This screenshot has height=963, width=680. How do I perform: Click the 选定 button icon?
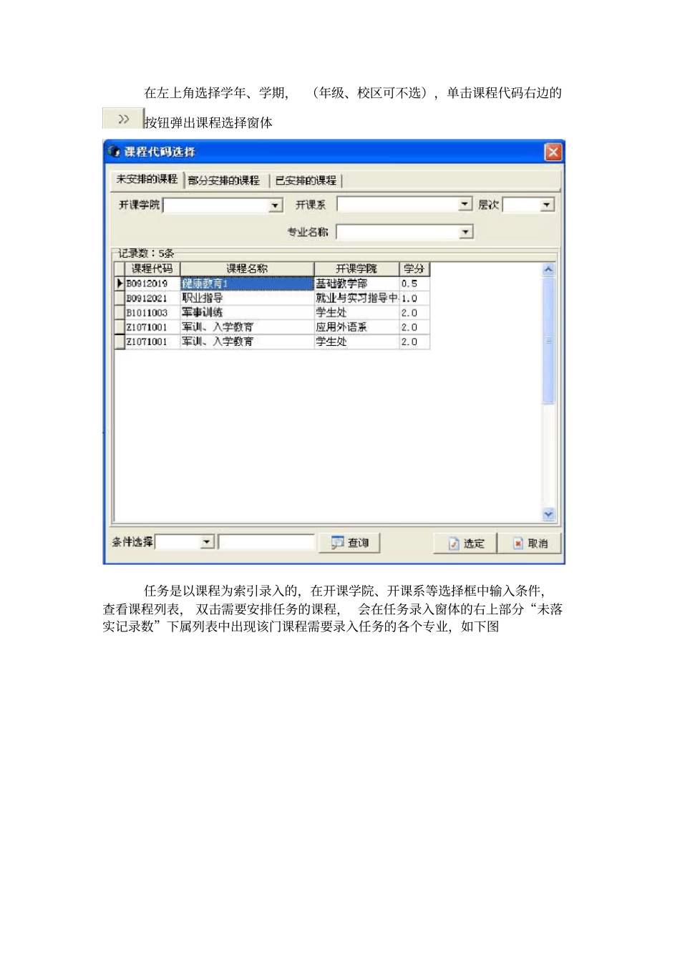(x=453, y=543)
